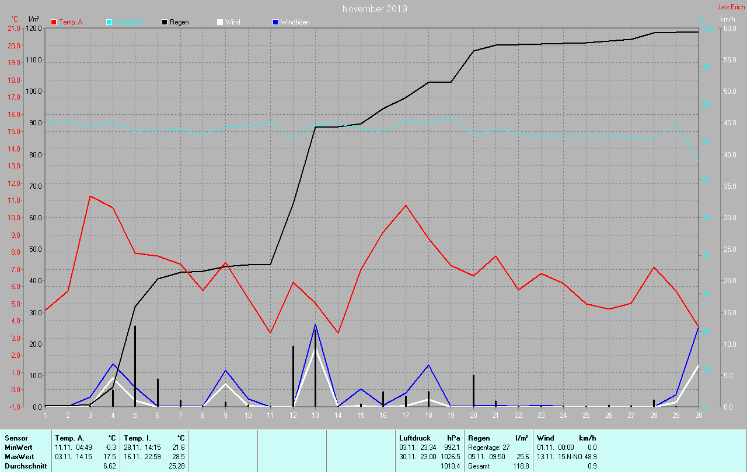The height and width of the screenshot is (472, 747).
Task: Click the Gesamt: rain total row
Action: [x=499, y=466]
